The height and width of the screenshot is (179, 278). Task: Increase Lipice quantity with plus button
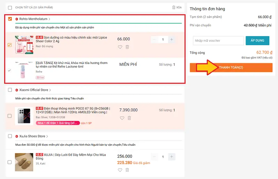click(x=172, y=39)
